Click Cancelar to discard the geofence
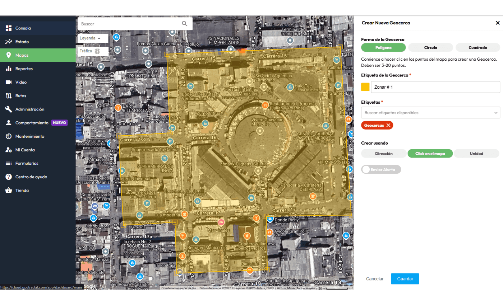503x305 pixels. point(375,279)
